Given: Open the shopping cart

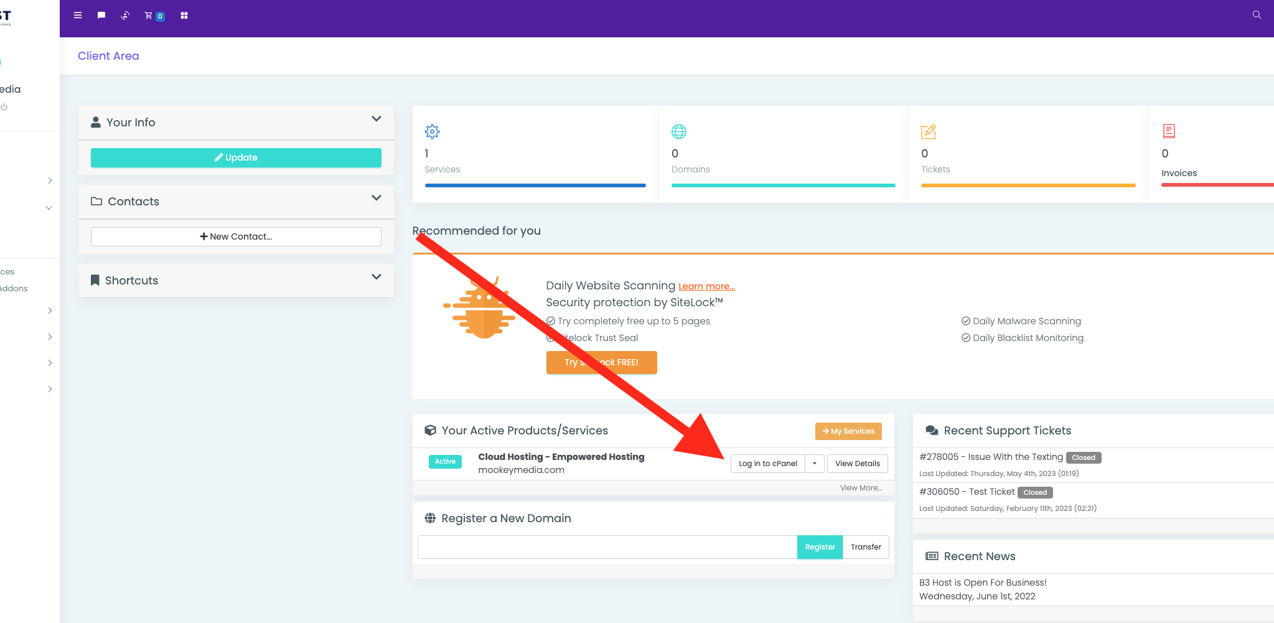Looking at the screenshot, I should pos(149,16).
